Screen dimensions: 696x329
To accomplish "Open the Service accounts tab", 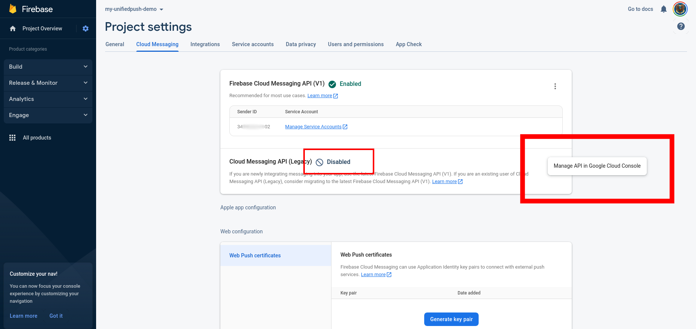I will pyautogui.click(x=253, y=44).
